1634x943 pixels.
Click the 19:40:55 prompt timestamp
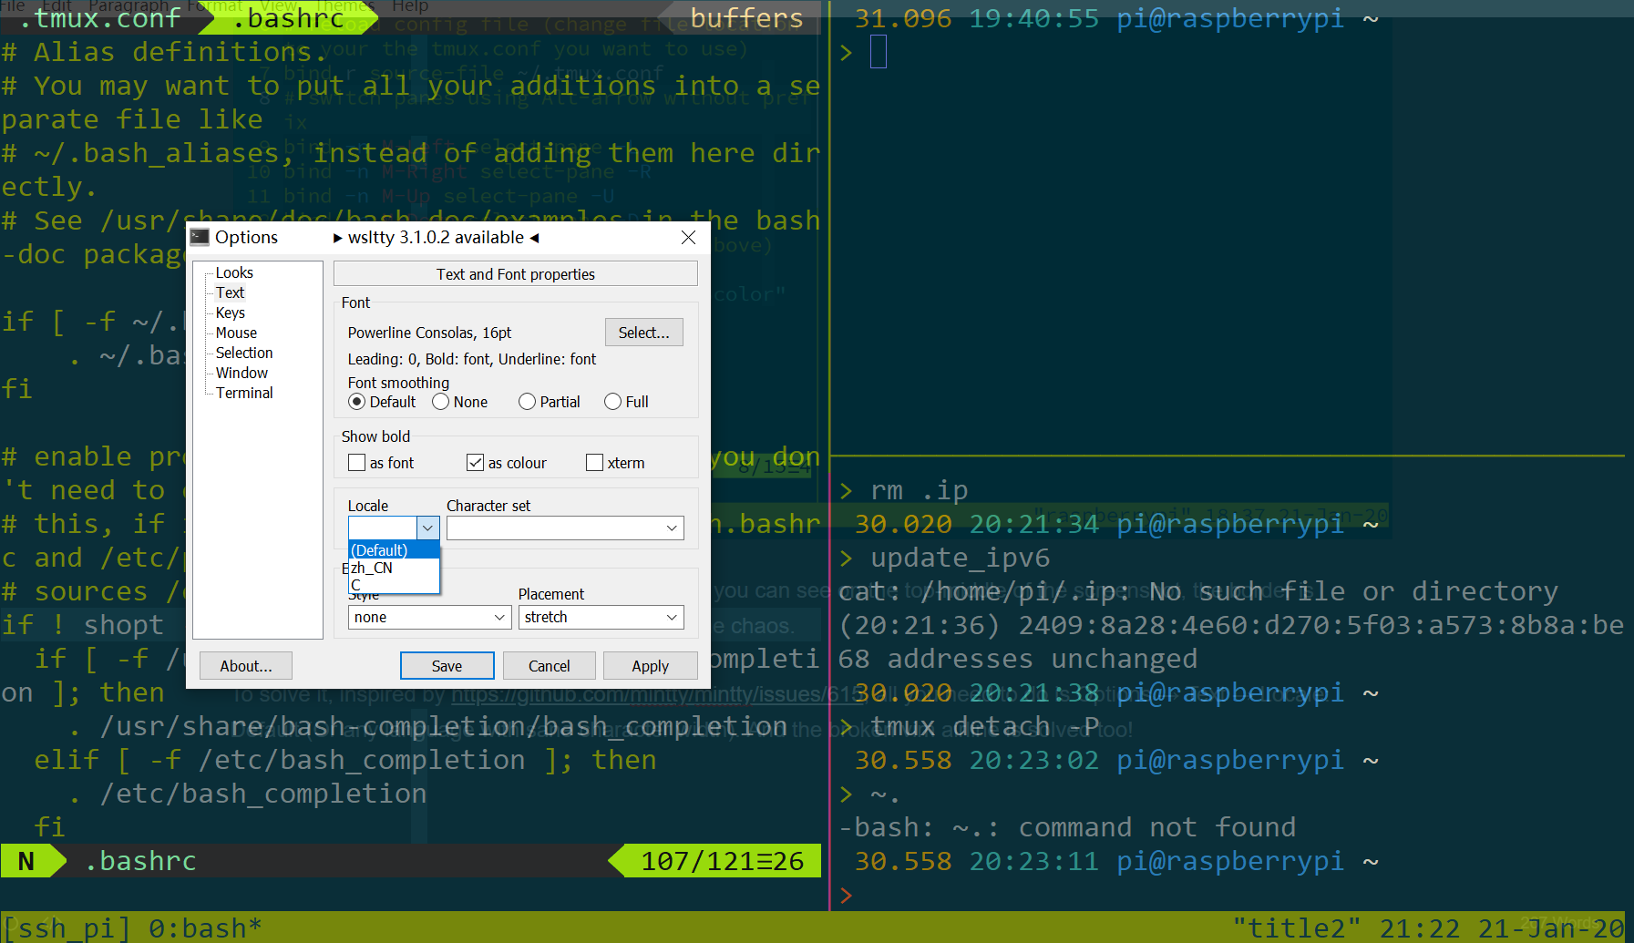coord(1033,18)
